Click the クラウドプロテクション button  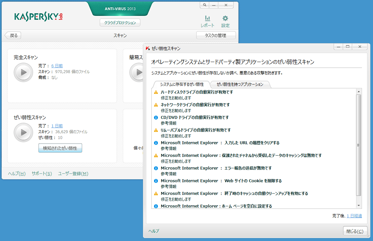(120, 23)
